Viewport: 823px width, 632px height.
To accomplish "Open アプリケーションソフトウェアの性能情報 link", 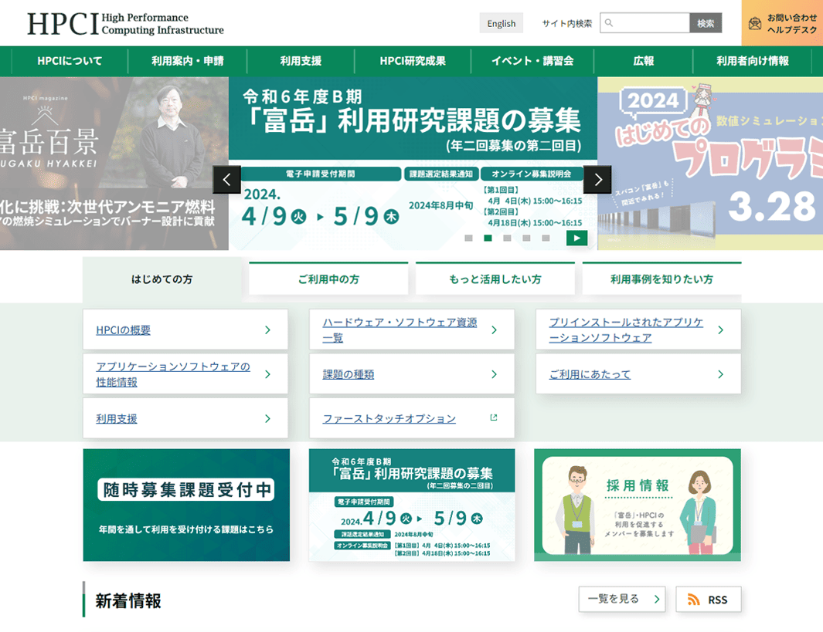I will [172, 374].
